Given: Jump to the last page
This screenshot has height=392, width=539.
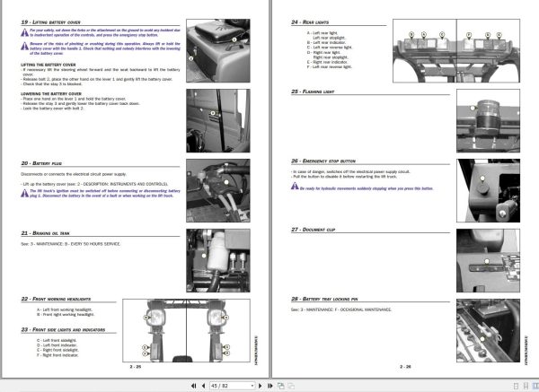Looking at the screenshot, I should click(x=270, y=386).
